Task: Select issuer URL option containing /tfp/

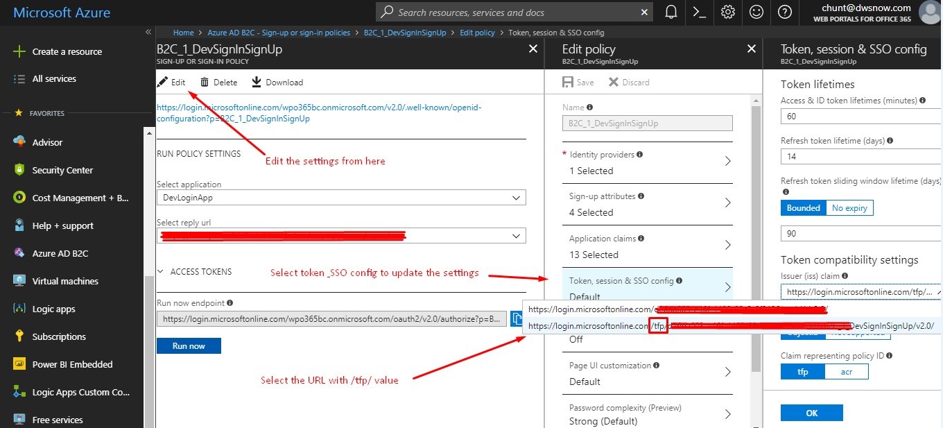Action: (x=732, y=325)
